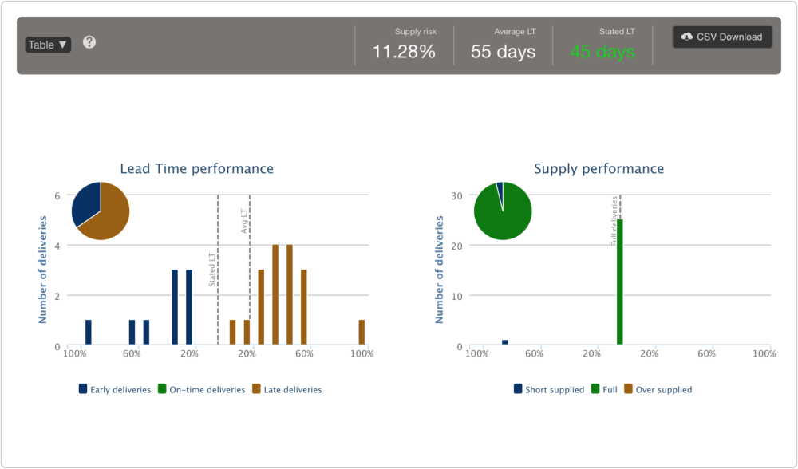Click the help question mark icon

89,42
